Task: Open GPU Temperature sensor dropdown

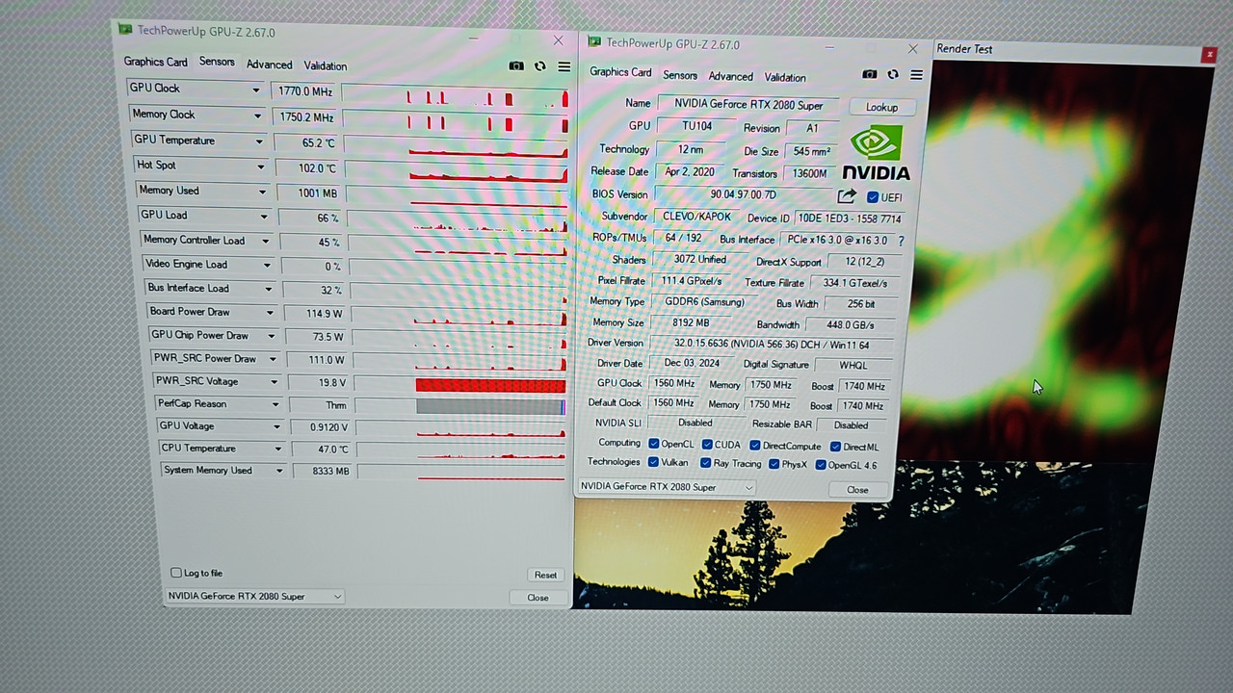Action: click(x=259, y=141)
